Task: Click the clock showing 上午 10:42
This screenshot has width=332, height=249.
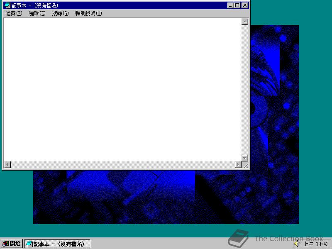Action: [x=316, y=244]
